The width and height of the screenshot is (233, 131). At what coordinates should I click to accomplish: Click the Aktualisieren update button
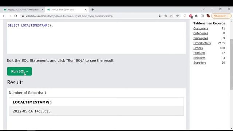(221, 16)
